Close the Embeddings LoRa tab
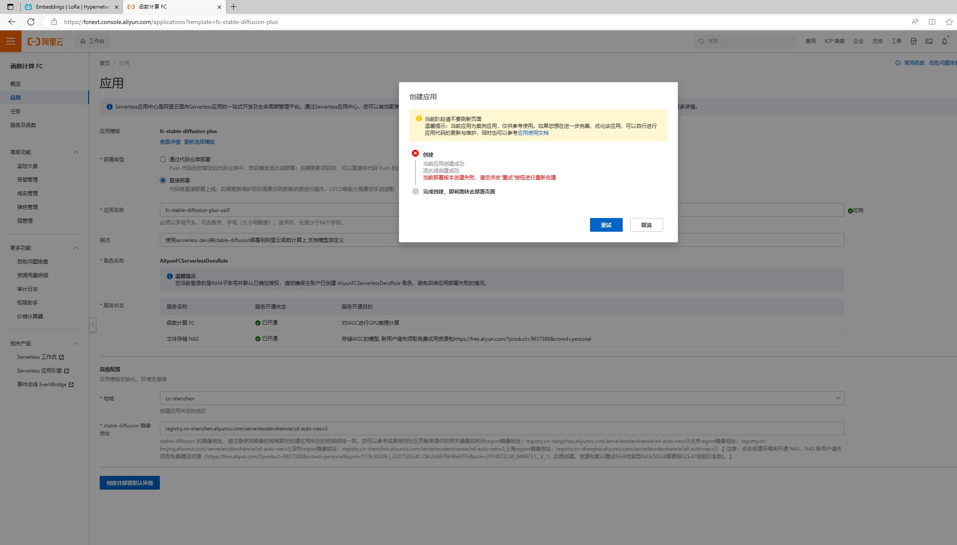Screen dimensions: 957x545 (x=116, y=7)
